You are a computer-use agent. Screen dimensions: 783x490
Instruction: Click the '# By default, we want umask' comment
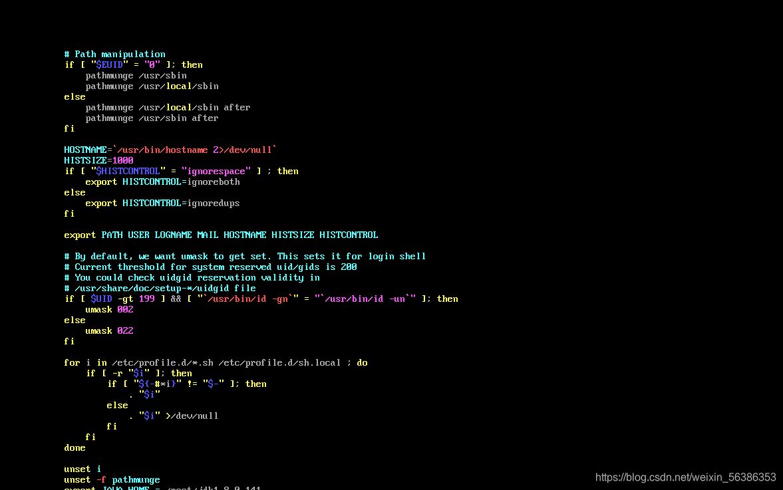[245, 257]
